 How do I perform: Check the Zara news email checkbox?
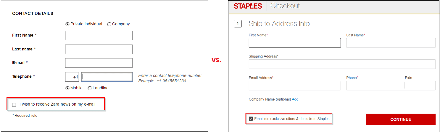coord(14,105)
